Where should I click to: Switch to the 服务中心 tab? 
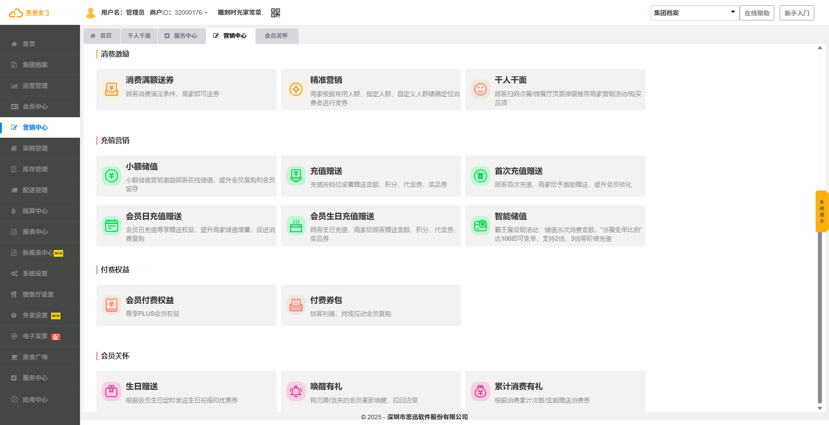point(181,36)
